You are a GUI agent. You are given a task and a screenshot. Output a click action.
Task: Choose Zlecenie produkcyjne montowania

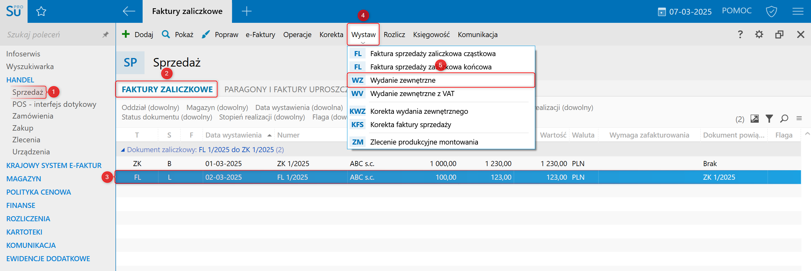point(441,142)
